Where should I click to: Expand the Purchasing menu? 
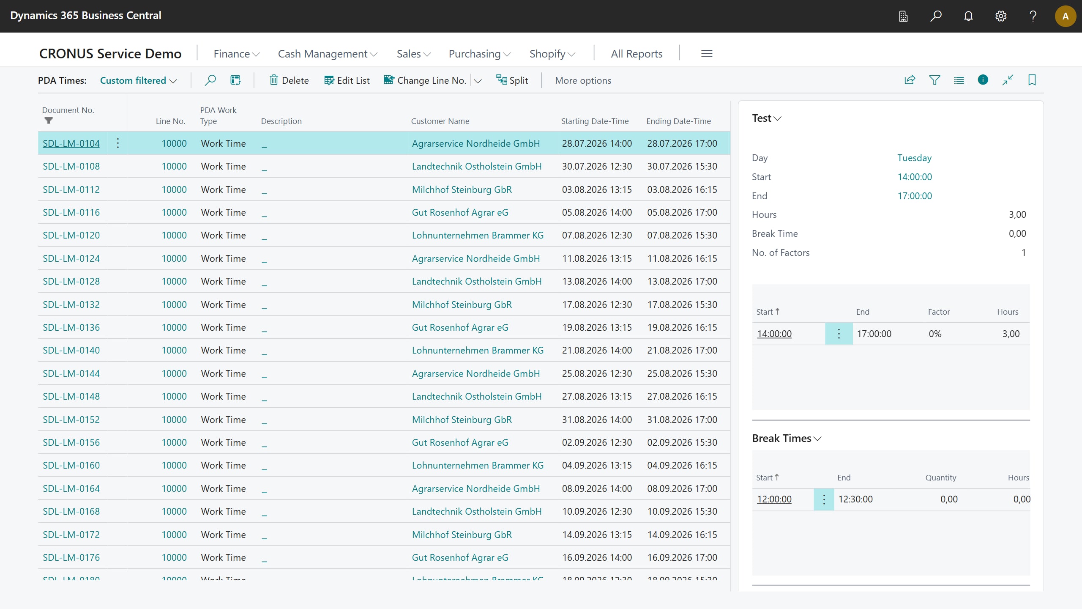(480, 54)
